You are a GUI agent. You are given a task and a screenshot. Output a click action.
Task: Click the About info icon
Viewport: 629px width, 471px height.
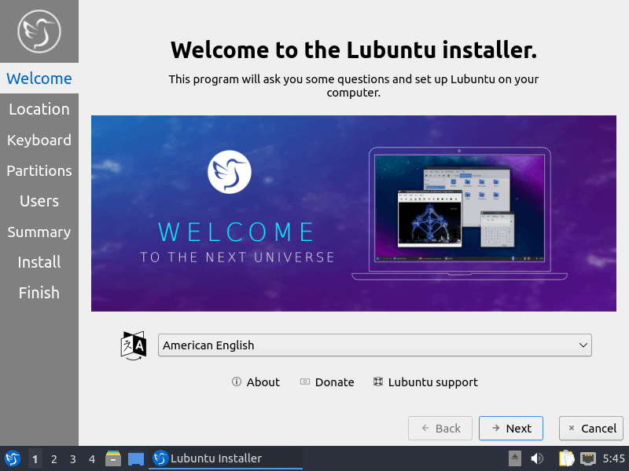237,382
